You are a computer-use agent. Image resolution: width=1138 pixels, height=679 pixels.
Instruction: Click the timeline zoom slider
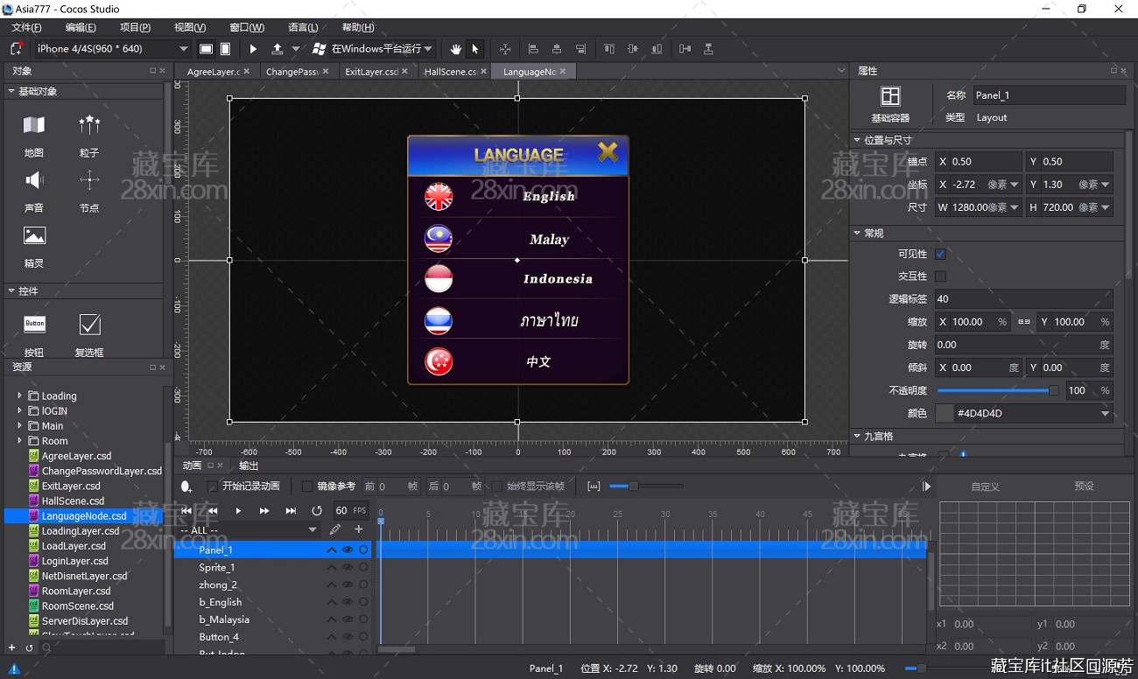pos(646,486)
